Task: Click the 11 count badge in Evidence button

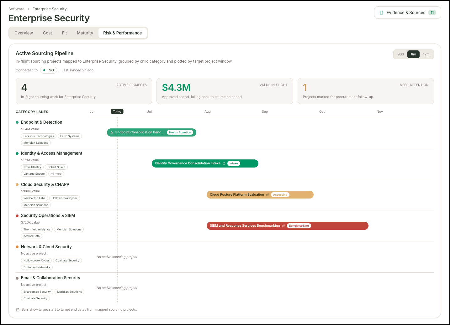Action: 432,13
